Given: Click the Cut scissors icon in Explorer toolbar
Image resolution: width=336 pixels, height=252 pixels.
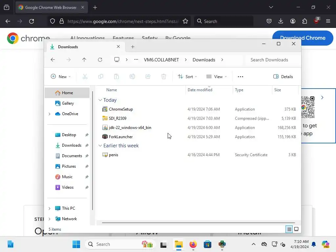Looking at the screenshot, I should 85,76.
